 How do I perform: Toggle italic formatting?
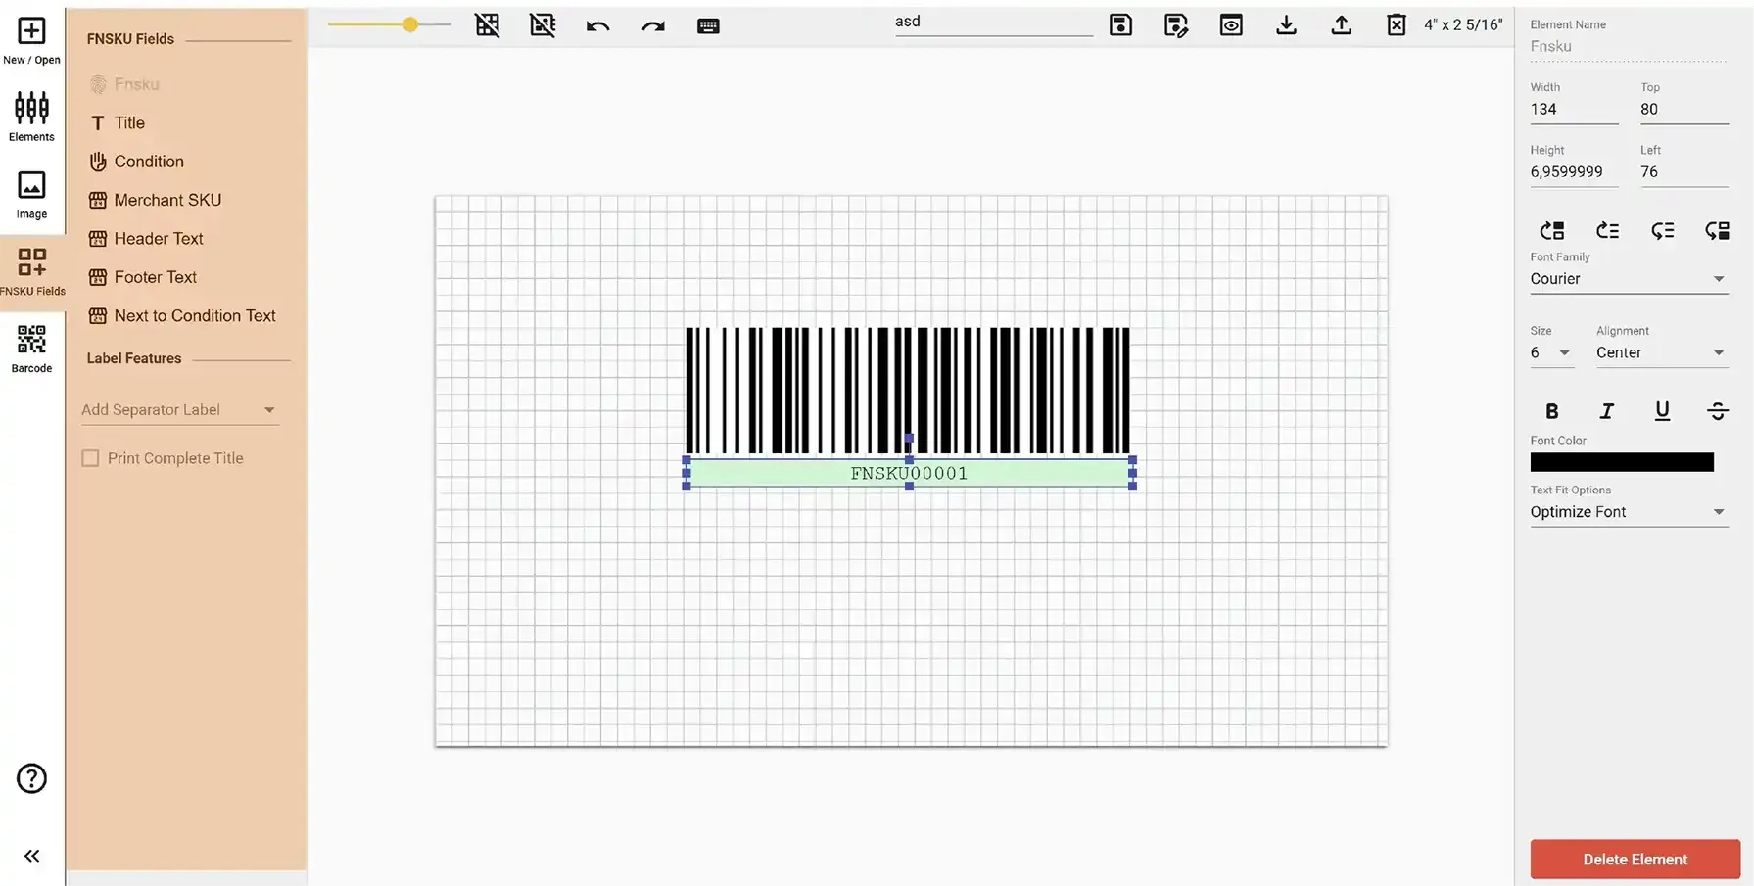(1607, 411)
